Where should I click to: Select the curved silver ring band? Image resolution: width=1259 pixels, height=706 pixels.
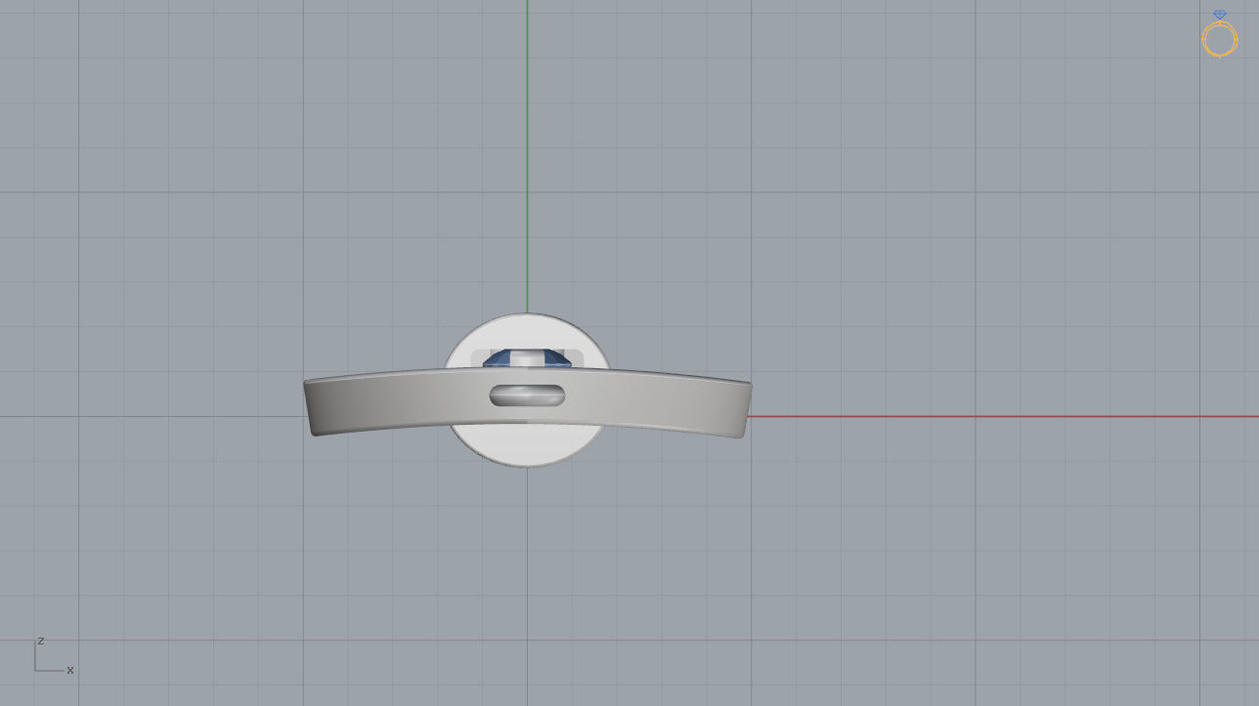(527, 401)
